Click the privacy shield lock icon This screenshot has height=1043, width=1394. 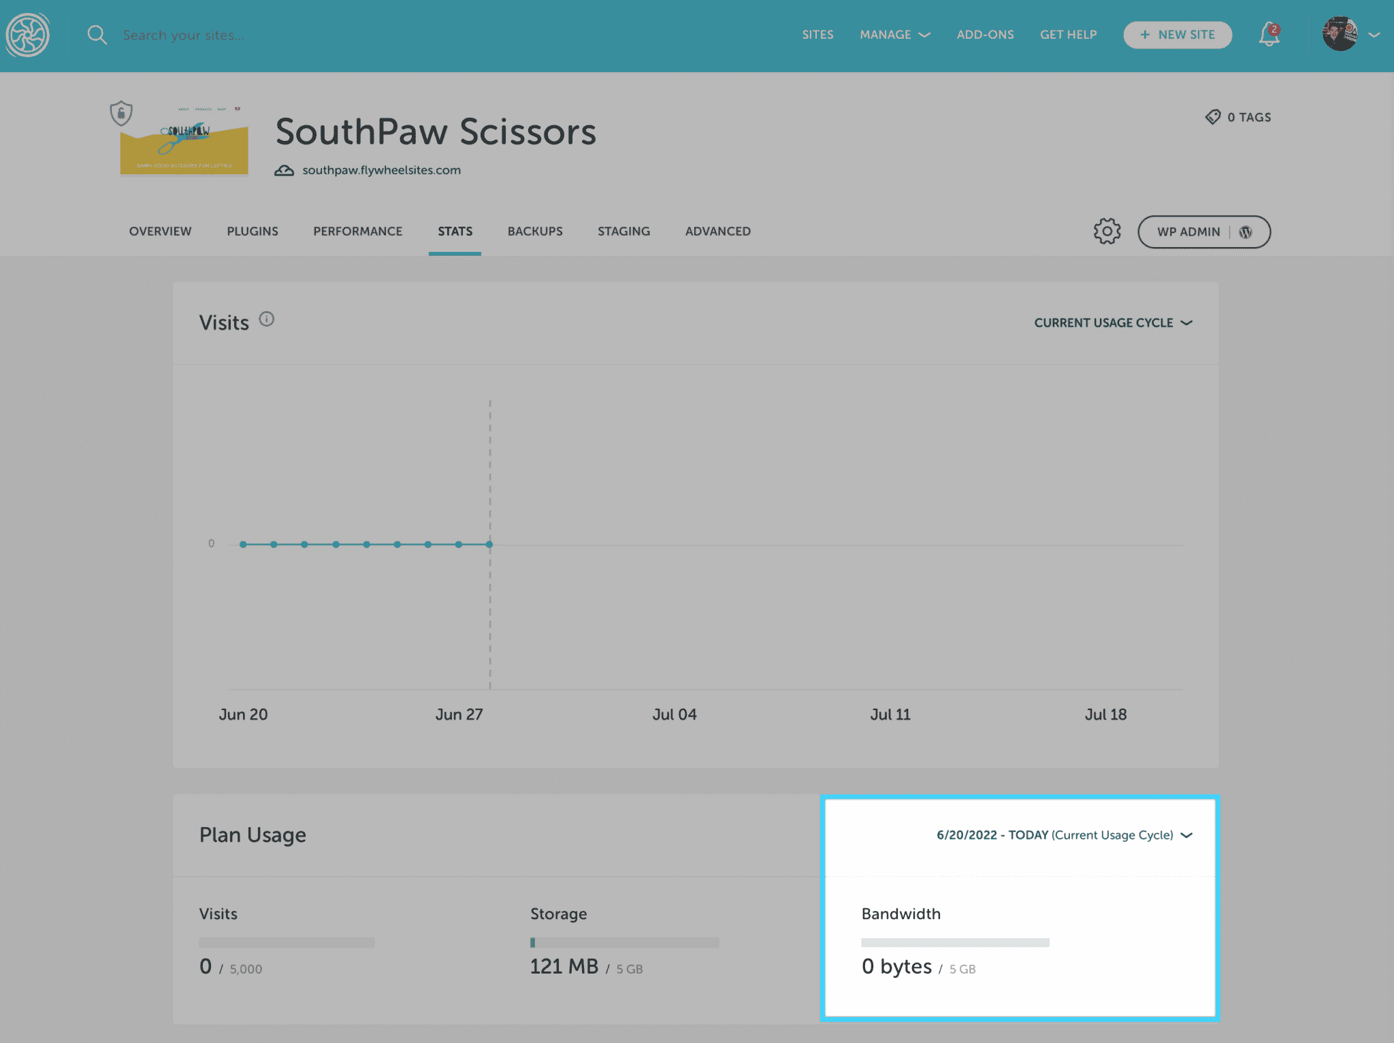pyautogui.click(x=121, y=113)
